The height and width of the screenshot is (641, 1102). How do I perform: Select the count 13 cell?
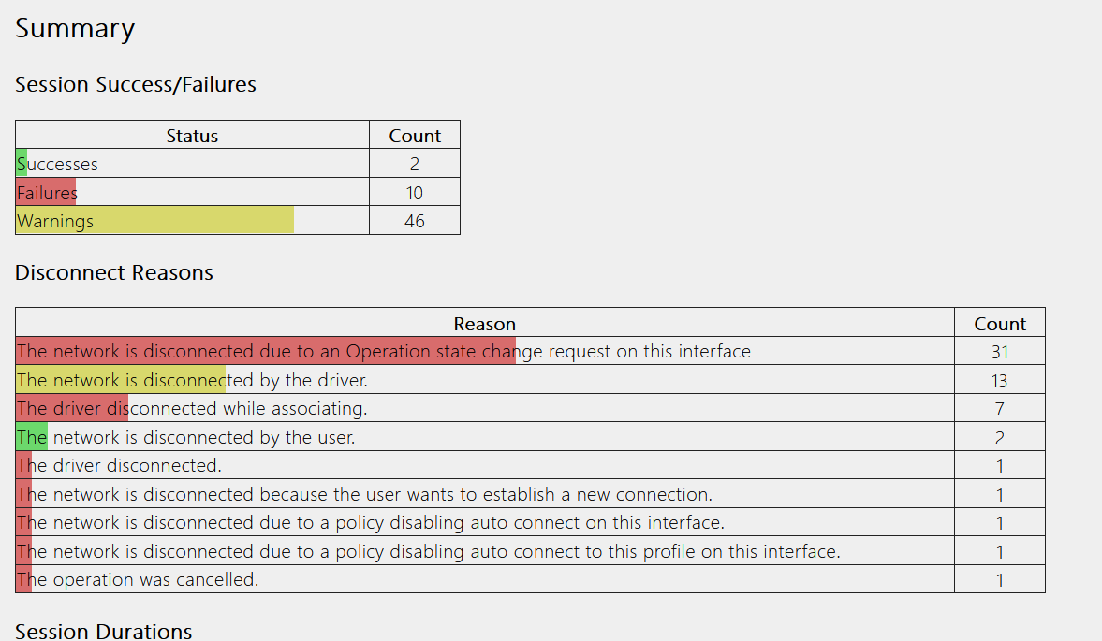[x=999, y=380]
